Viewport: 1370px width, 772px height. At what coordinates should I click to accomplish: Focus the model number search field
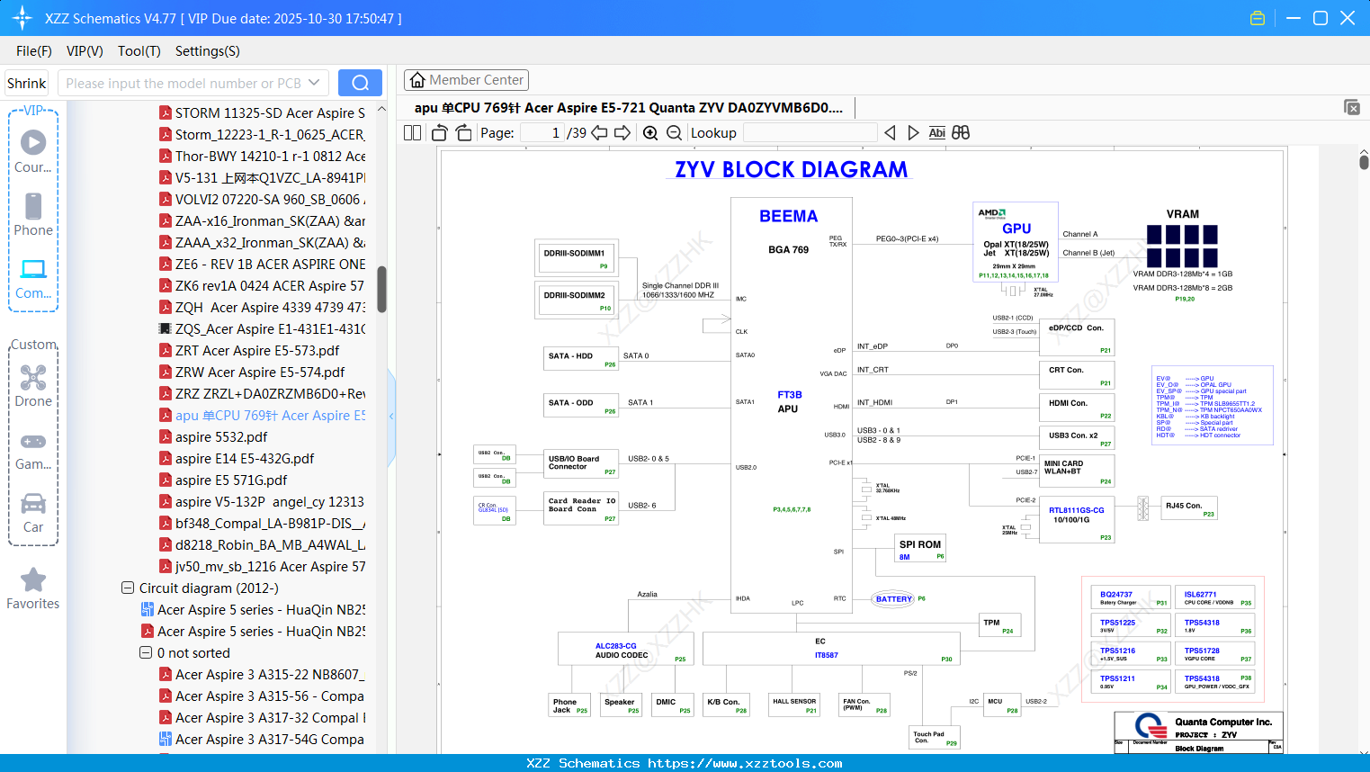pos(184,83)
